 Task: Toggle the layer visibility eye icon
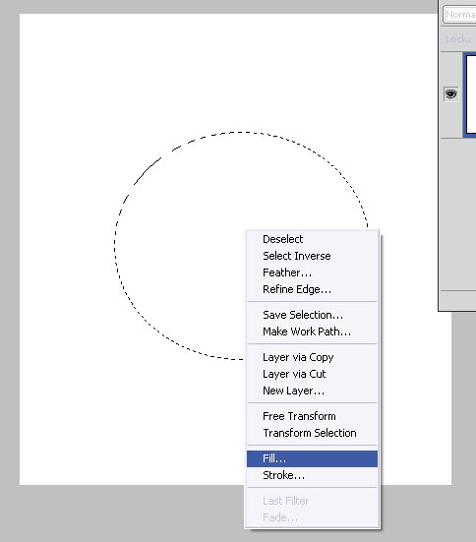[450, 94]
